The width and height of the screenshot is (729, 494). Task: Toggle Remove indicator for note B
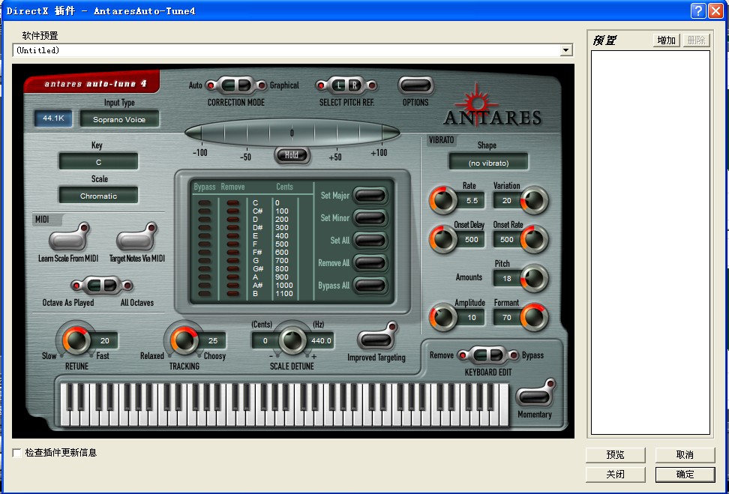tap(233, 294)
